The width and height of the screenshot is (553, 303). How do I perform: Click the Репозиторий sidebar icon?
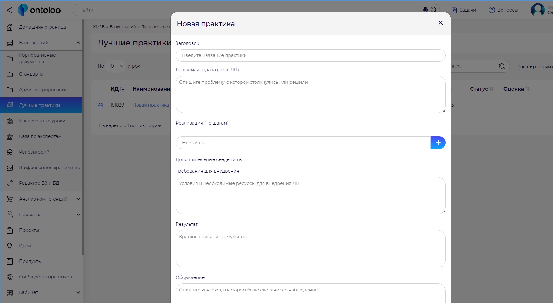tap(10, 152)
